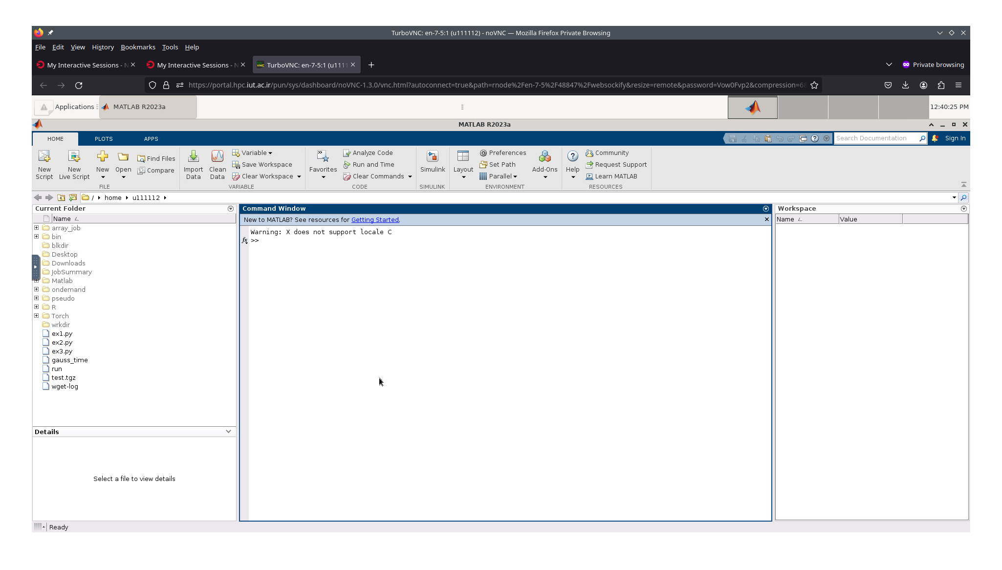Open Firefox History menu

click(103, 47)
